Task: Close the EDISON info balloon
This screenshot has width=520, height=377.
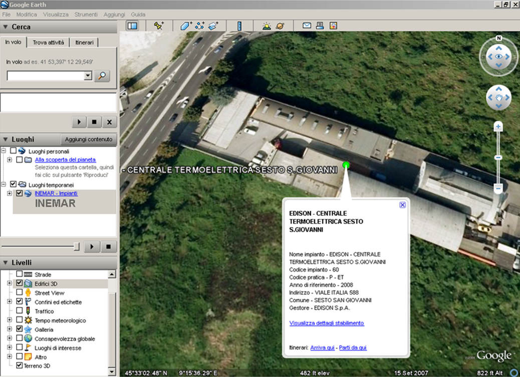Action: point(402,205)
